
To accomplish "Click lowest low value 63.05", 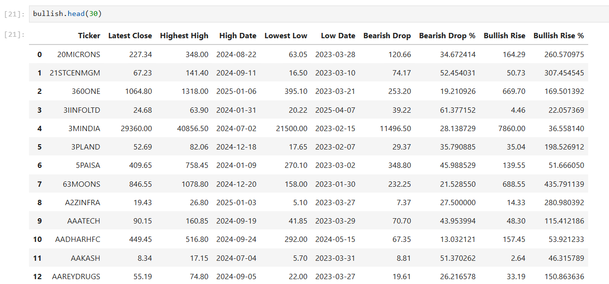I will tap(298, 55).
